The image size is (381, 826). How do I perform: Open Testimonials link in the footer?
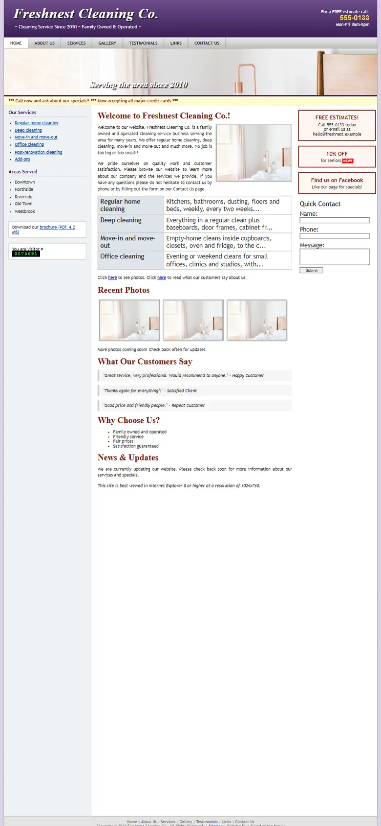click(x=207, y=822)
